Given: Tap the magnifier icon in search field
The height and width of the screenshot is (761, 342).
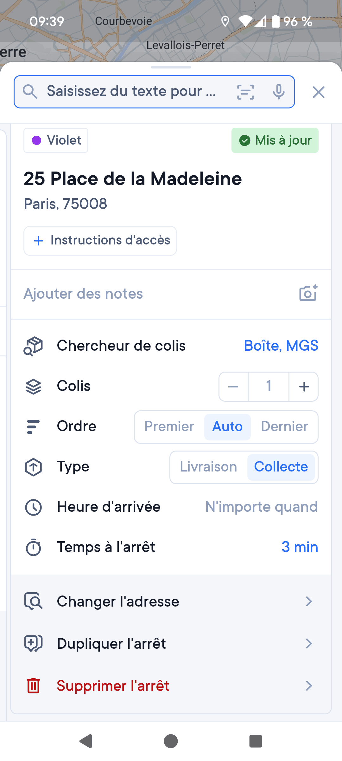Looking at the screenshot, I should pos(30,92).
